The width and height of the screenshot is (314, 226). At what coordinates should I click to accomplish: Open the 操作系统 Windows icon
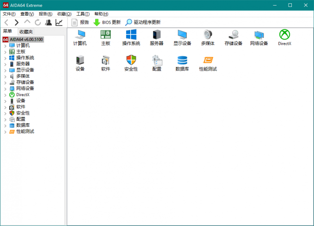(131, 35)
